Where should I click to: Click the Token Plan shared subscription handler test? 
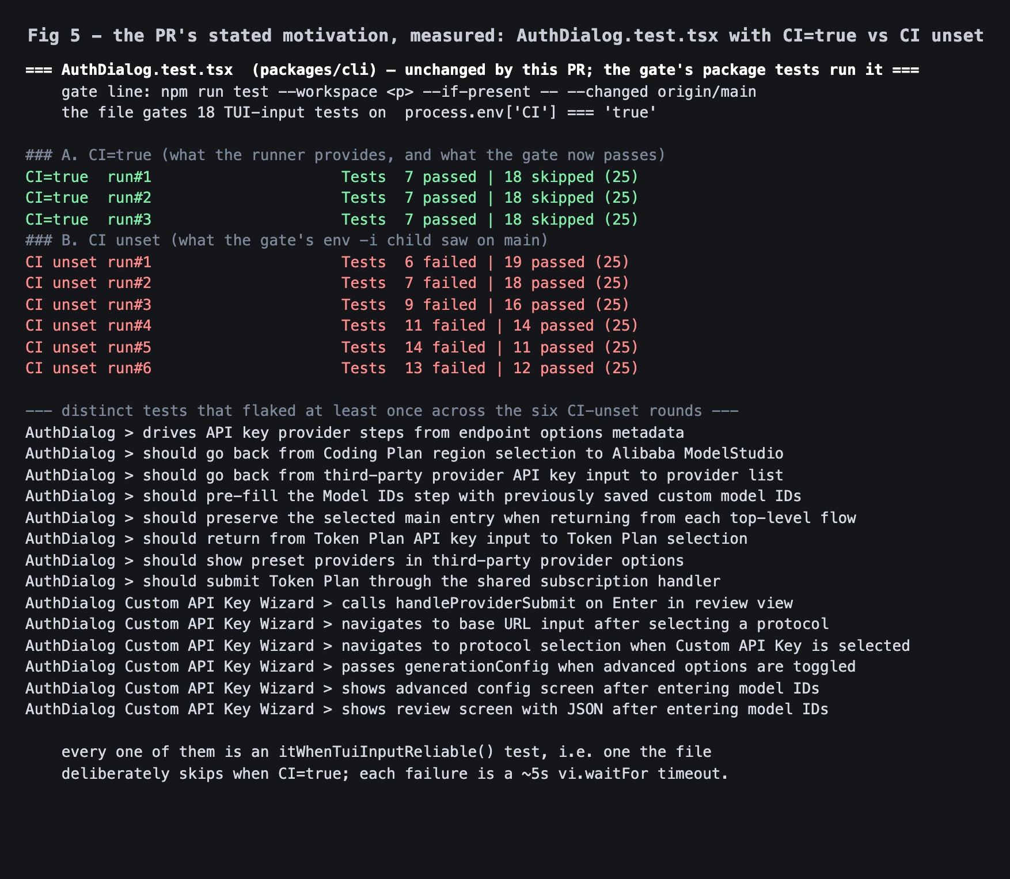373,581
